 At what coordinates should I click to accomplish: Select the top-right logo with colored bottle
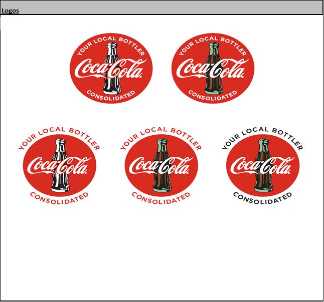click(x=213, y=68)
